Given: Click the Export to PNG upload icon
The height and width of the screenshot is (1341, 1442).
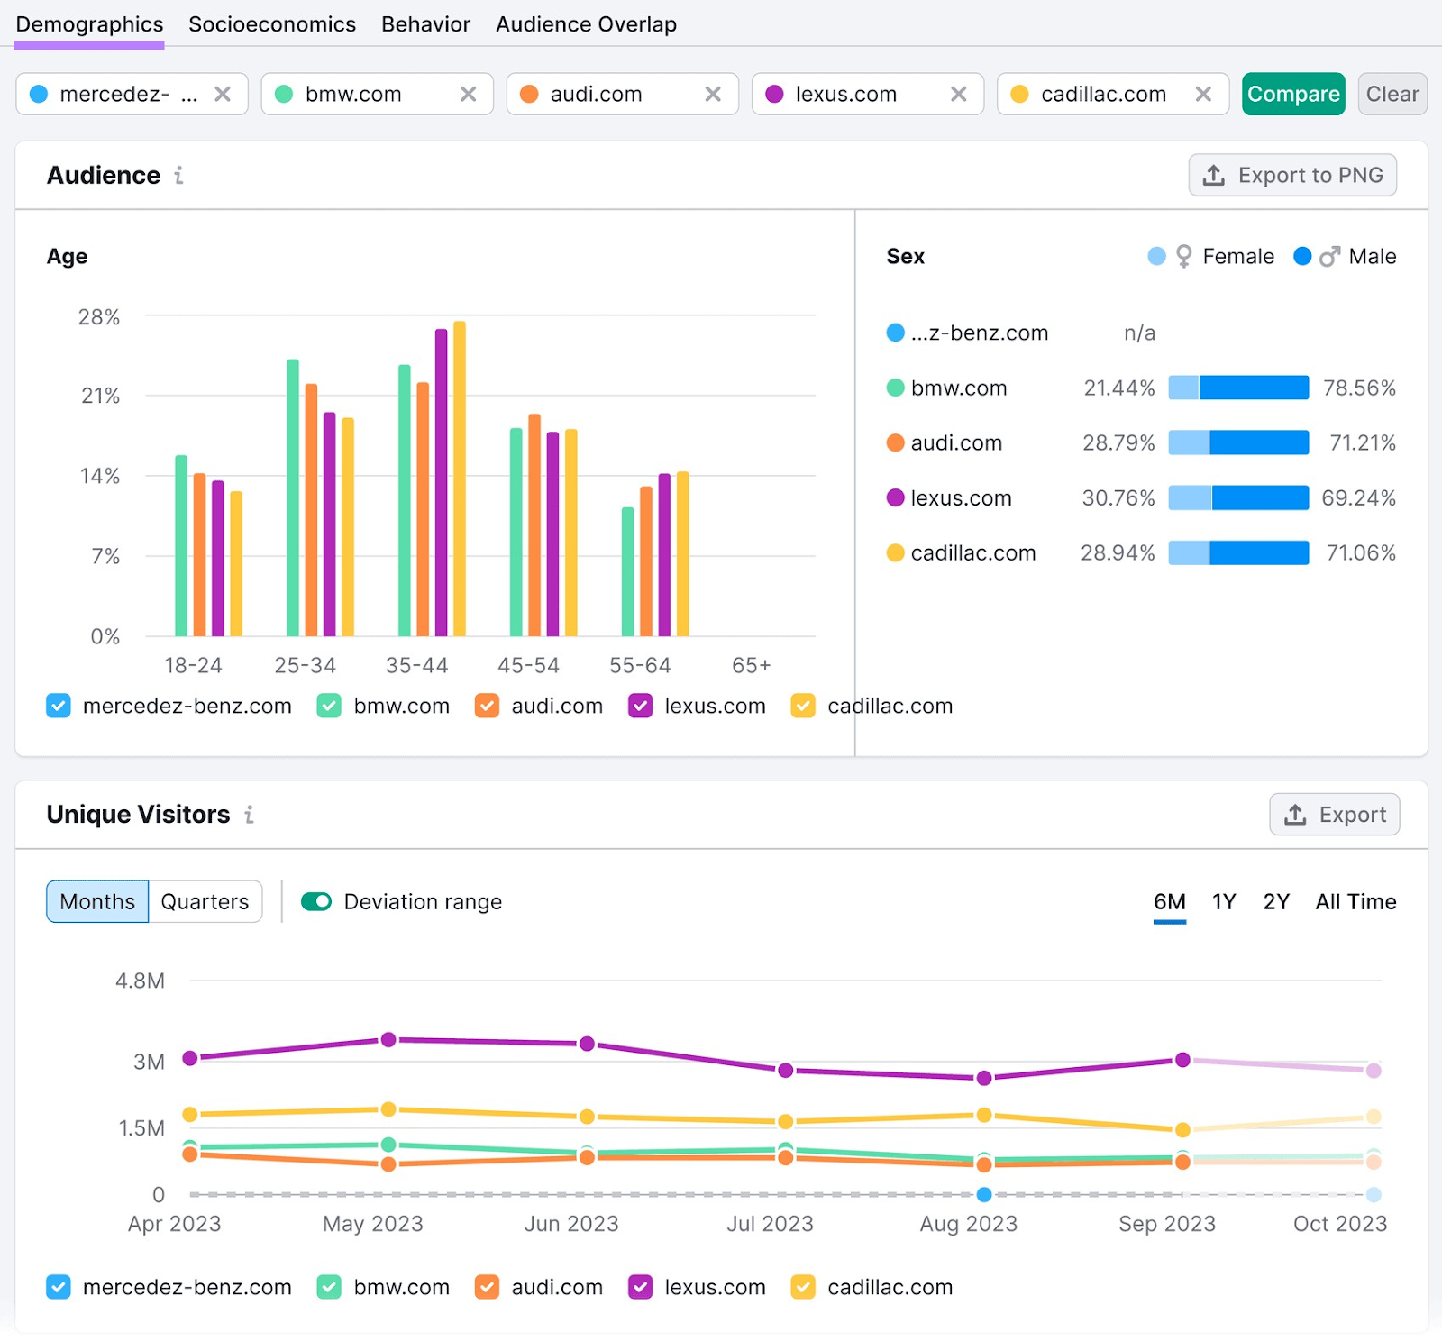Looking at the screenshot, I should (x=1212, y=175).
